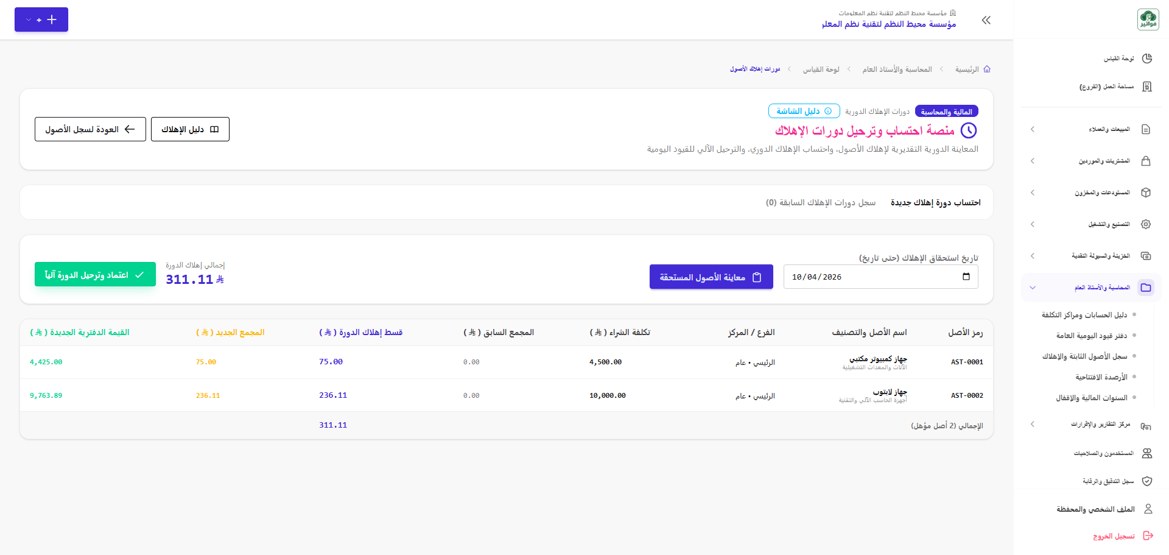Click depreciation guide button
The image size is (1169, 555).
(190, 129)
